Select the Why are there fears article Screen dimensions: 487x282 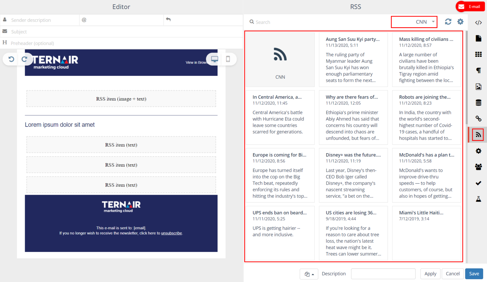coord(353,117)
